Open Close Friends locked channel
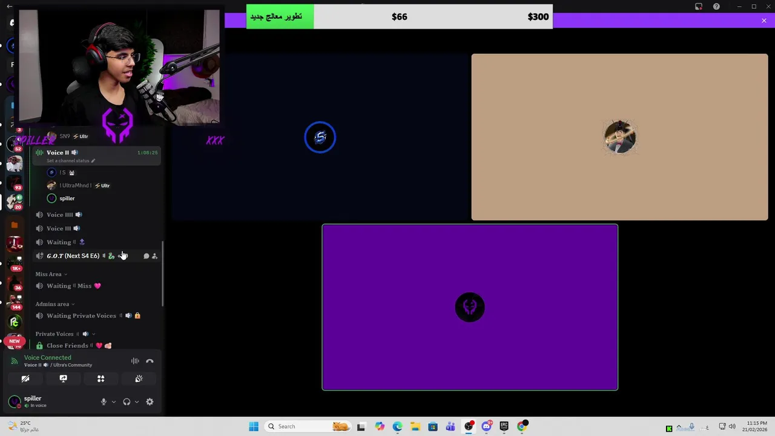Screen dimensions: 775x436 click(97, 345)
